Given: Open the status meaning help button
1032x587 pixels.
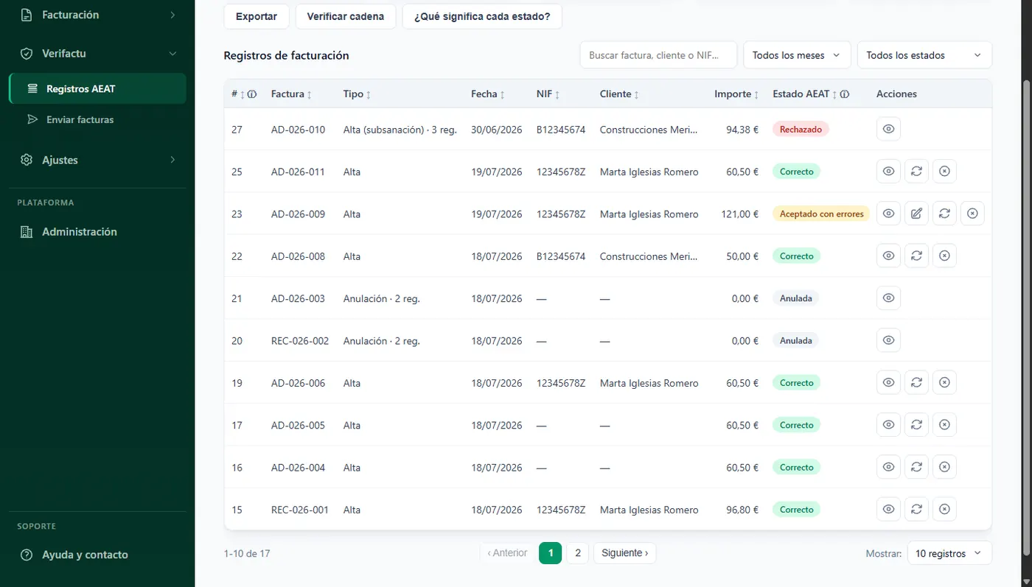Looking at the screenshot, I should coord(482,16).
